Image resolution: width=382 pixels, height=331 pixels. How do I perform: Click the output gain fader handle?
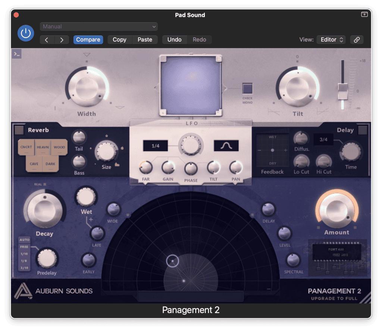[342, 91]
